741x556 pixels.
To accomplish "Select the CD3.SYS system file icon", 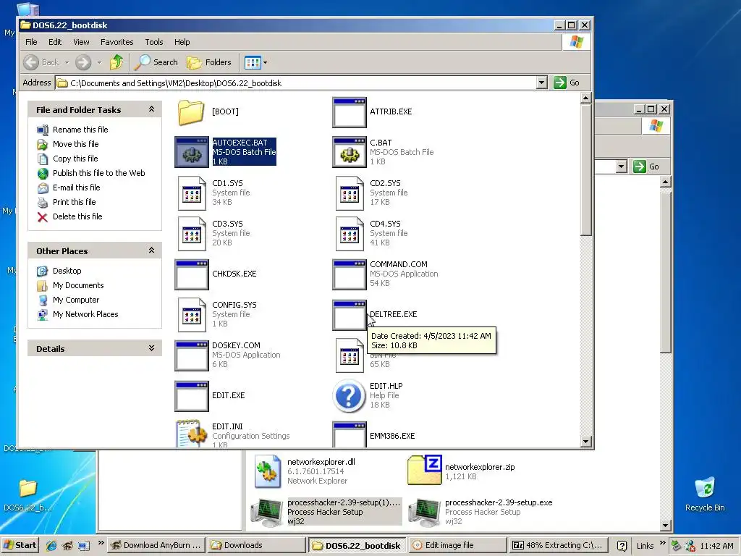I will coord(191,234).
